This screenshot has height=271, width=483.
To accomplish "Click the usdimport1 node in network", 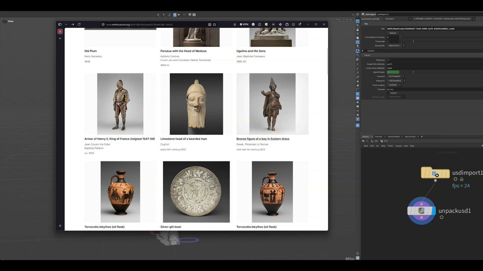I will point(435,173).
